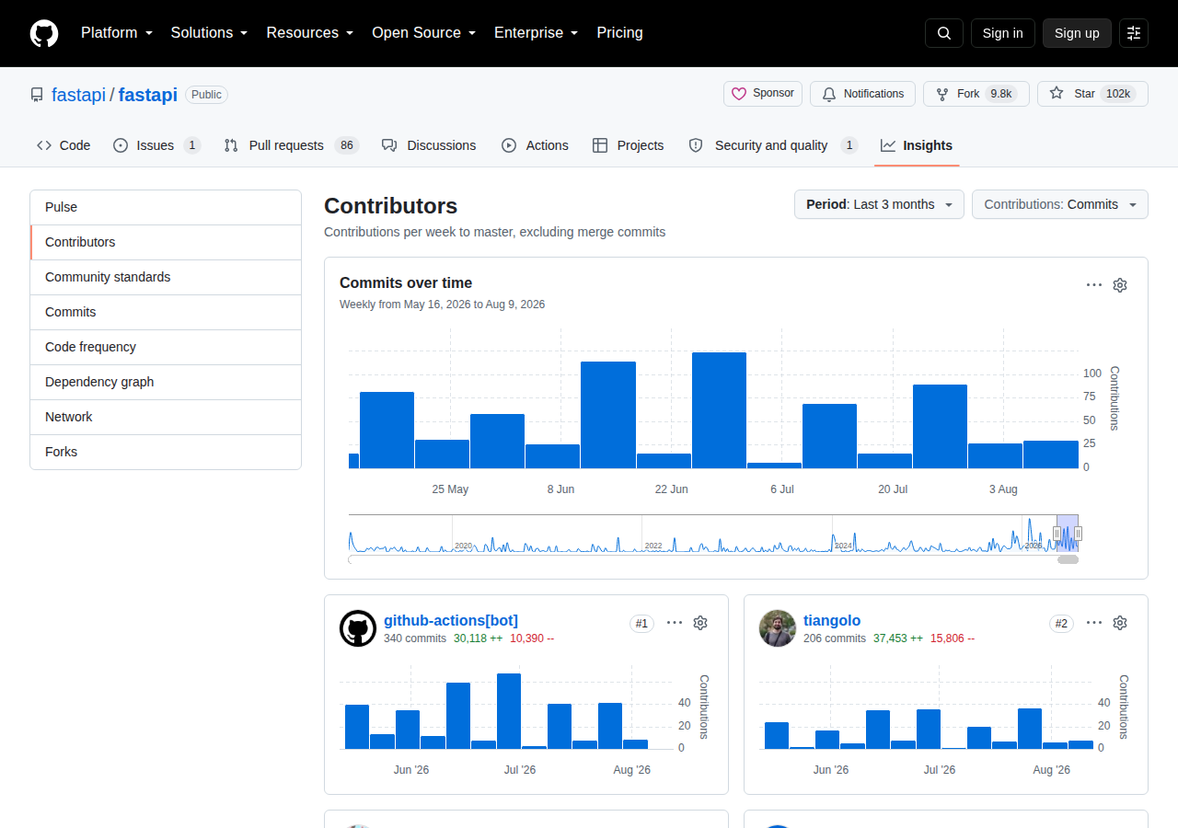Screen dimensions: 1178x828
Task: Click the Sign in button
Action: 1003,33
